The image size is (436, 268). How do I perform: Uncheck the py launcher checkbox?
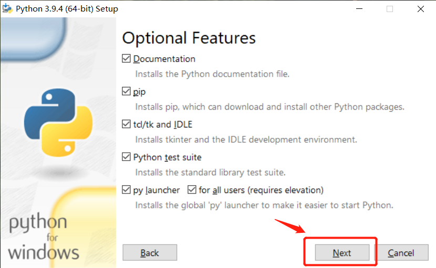pos(126,190)
